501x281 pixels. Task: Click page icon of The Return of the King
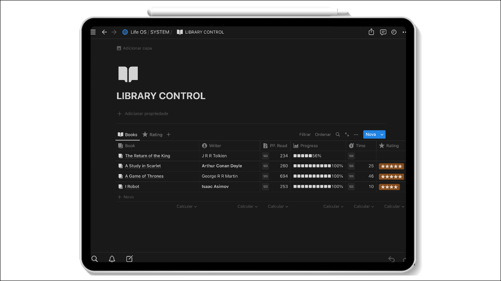point(121,156)
